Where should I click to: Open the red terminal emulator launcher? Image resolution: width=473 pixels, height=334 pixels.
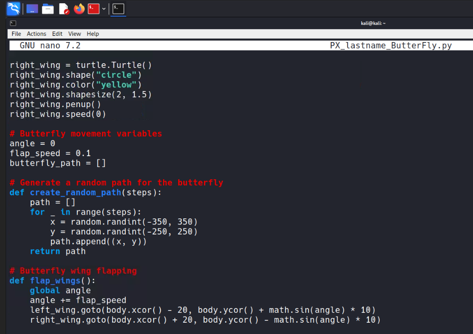[x=94, y=8]
